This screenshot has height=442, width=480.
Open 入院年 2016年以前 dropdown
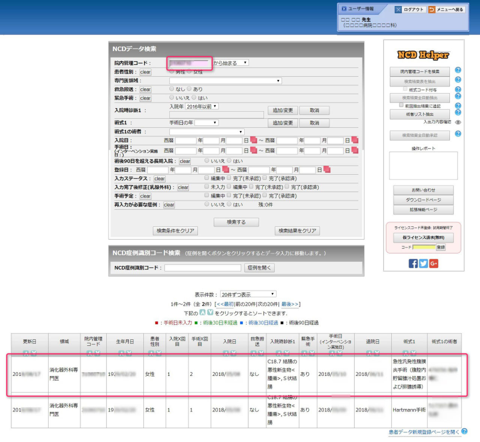click(x=202, y=106)
